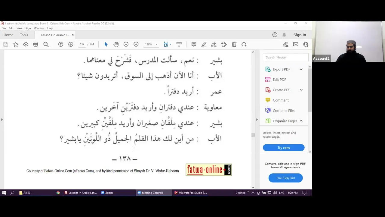This screenshot has width=385, height=217.
Task: Open the Sign menu
Action: [x=28, y=28]
